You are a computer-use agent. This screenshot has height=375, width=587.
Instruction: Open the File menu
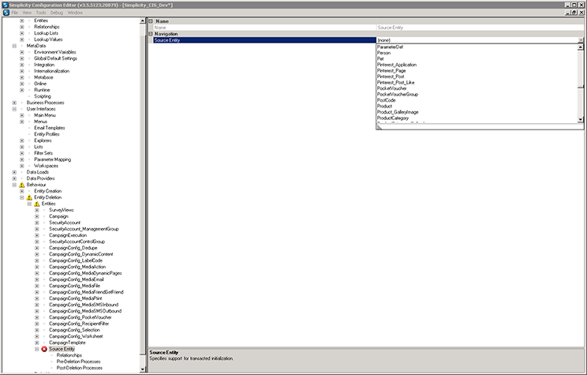(x=14, y=13)
